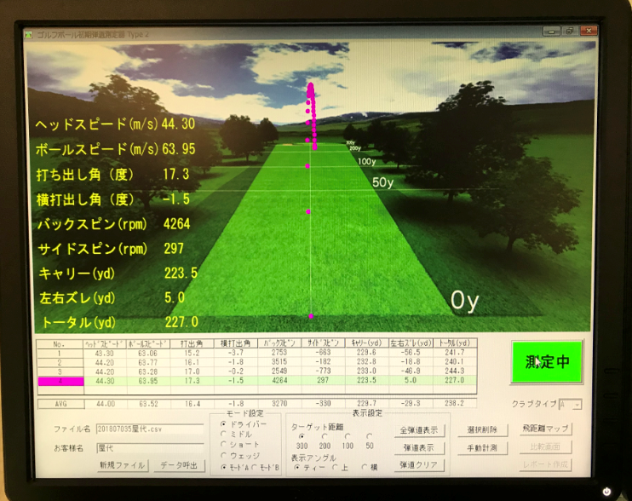The height and width of the screenshot is (501, 632).
Task: Click the 全弾道表示 button
Action: point(419,430)
